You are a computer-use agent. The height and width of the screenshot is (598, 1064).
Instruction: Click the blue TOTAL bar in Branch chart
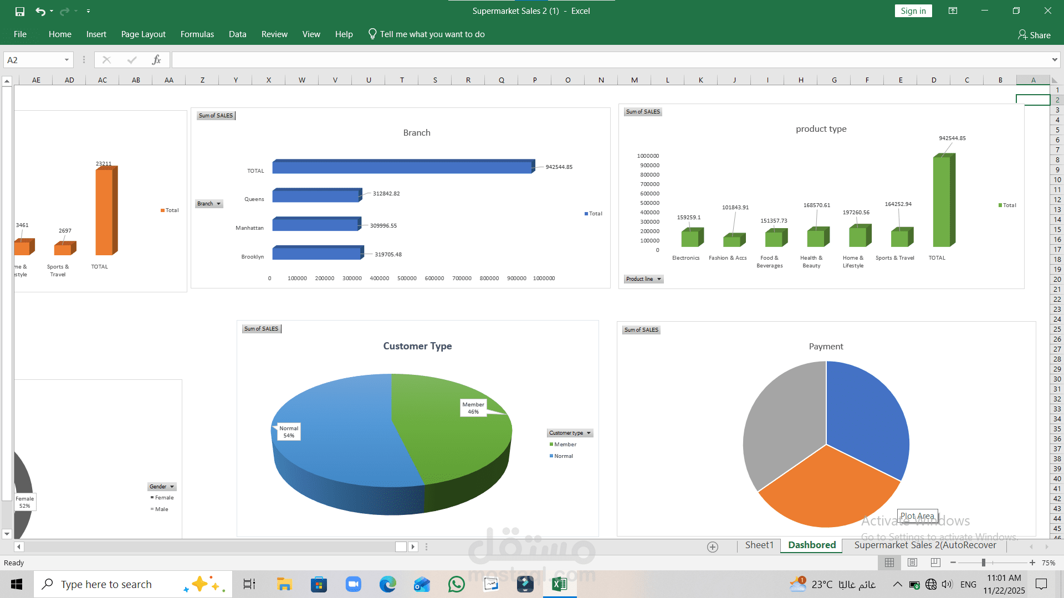pyautogui.click(x=402, y=167)
